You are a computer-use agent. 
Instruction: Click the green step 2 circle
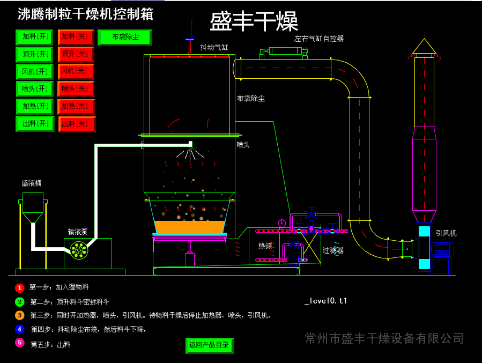pyautogui.click(x=20, y=302)
